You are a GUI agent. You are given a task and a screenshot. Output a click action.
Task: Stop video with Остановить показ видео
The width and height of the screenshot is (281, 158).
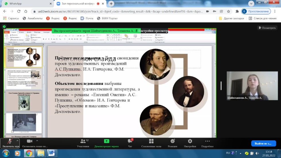tap(35, 143)
